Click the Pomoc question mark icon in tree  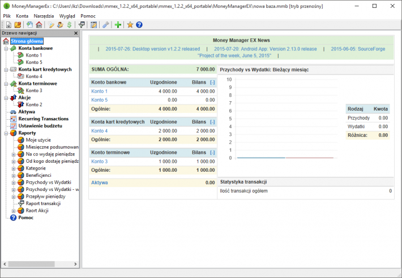click(x=13, y=218)
